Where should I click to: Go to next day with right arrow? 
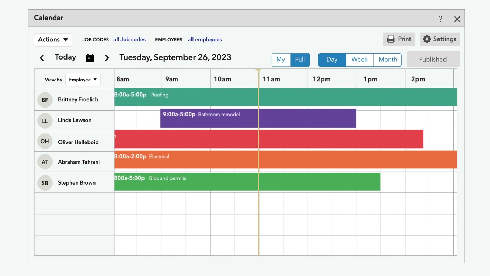click(x=107, y=58)
